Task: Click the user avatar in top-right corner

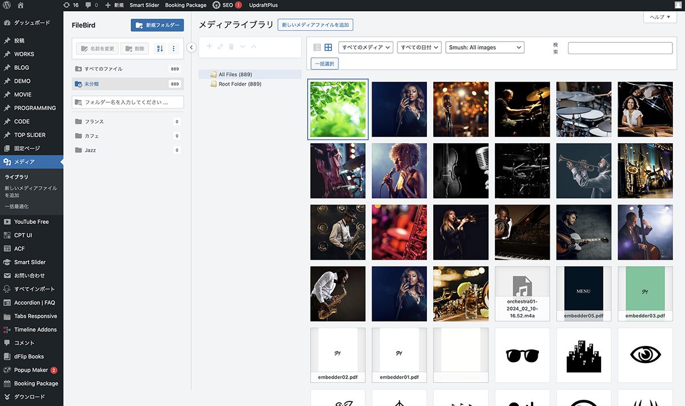Action: tap(678, 5)
